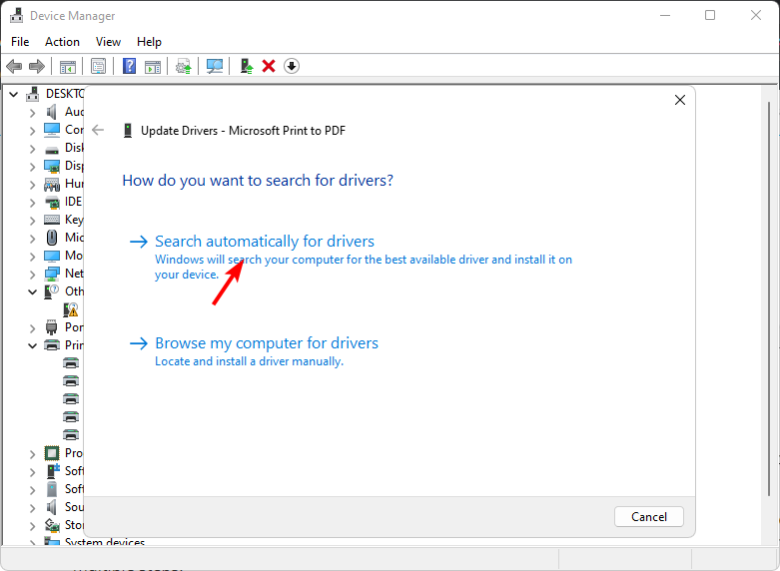Click Update driver computer-with-green-arrow toolbar icon
Image resolution: width=780 pixels, height=571 pixels.
tap(247, 66)
